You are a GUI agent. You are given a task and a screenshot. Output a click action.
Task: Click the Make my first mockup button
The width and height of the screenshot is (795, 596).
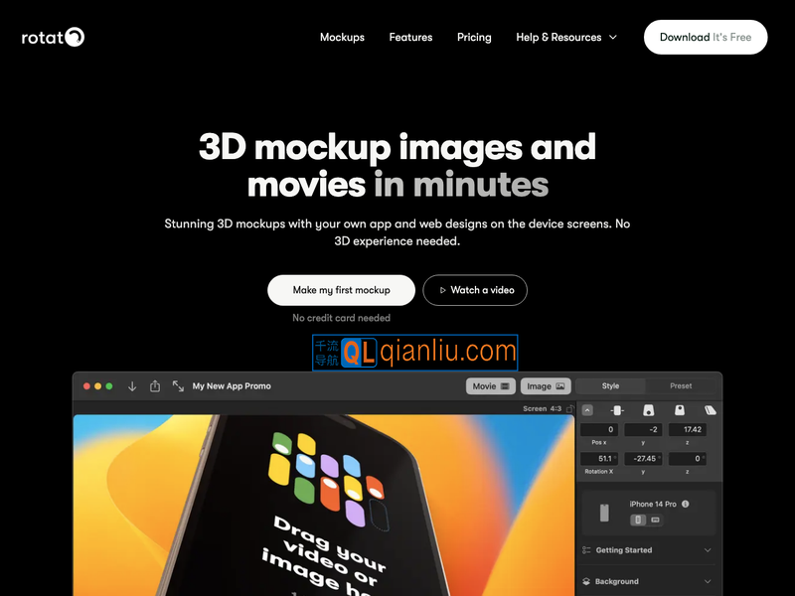[341, 290]
